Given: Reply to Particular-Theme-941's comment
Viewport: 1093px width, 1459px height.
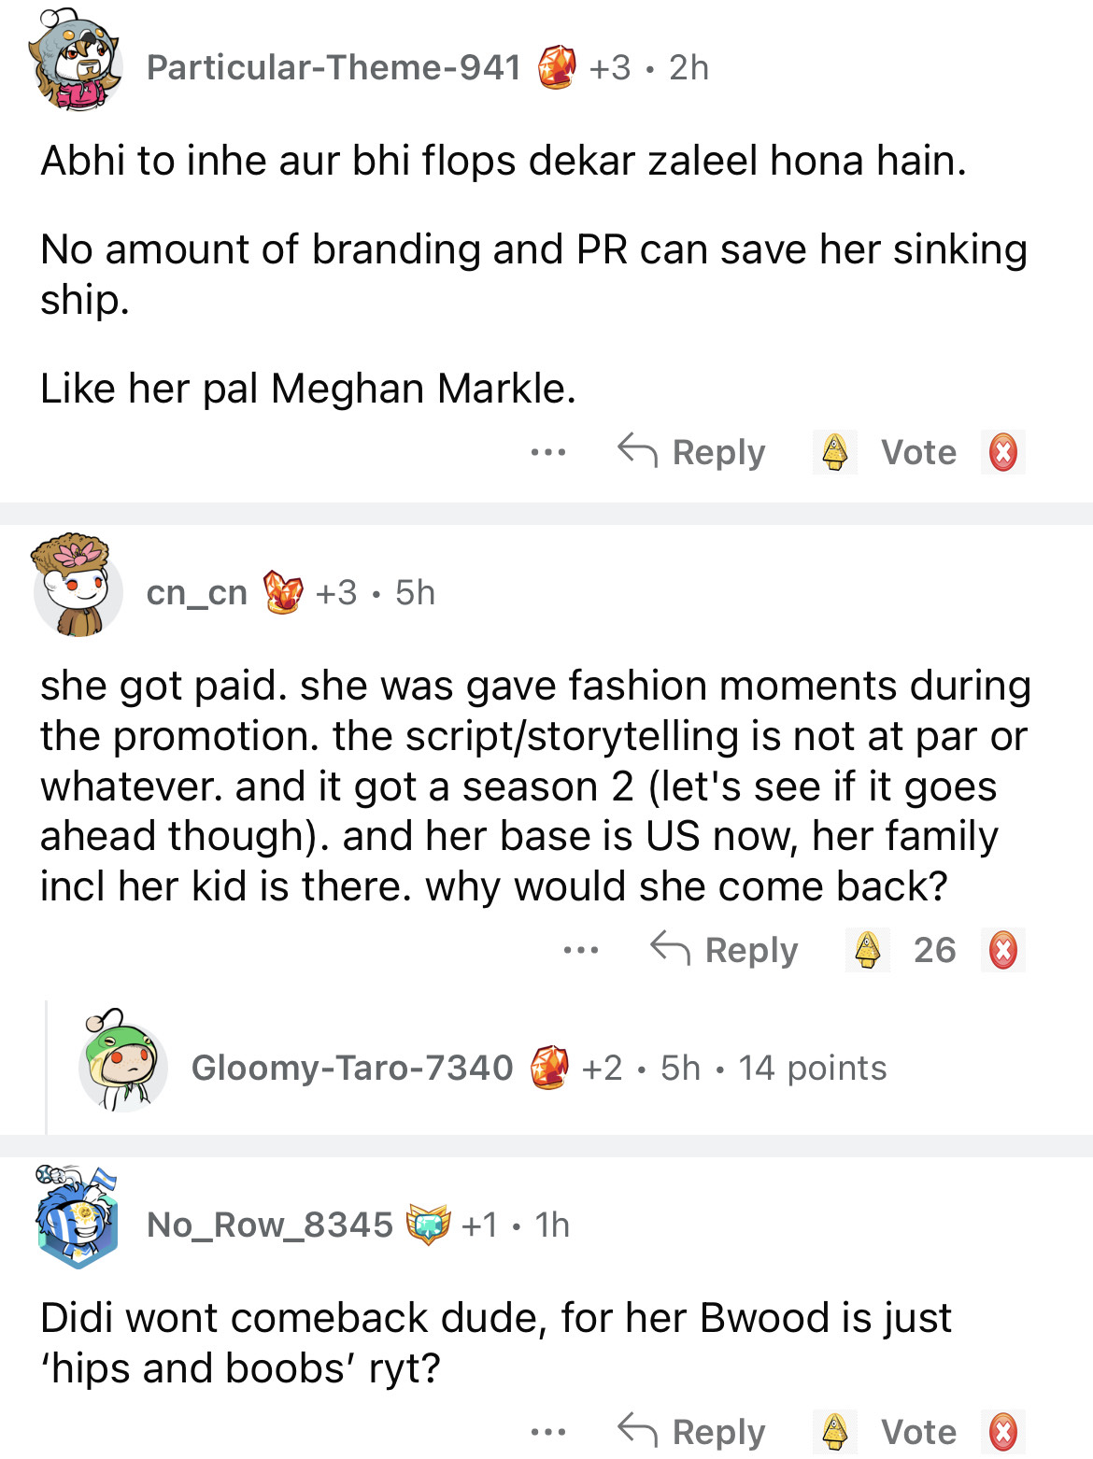Looking at the screenshot, I should point(692,453).
